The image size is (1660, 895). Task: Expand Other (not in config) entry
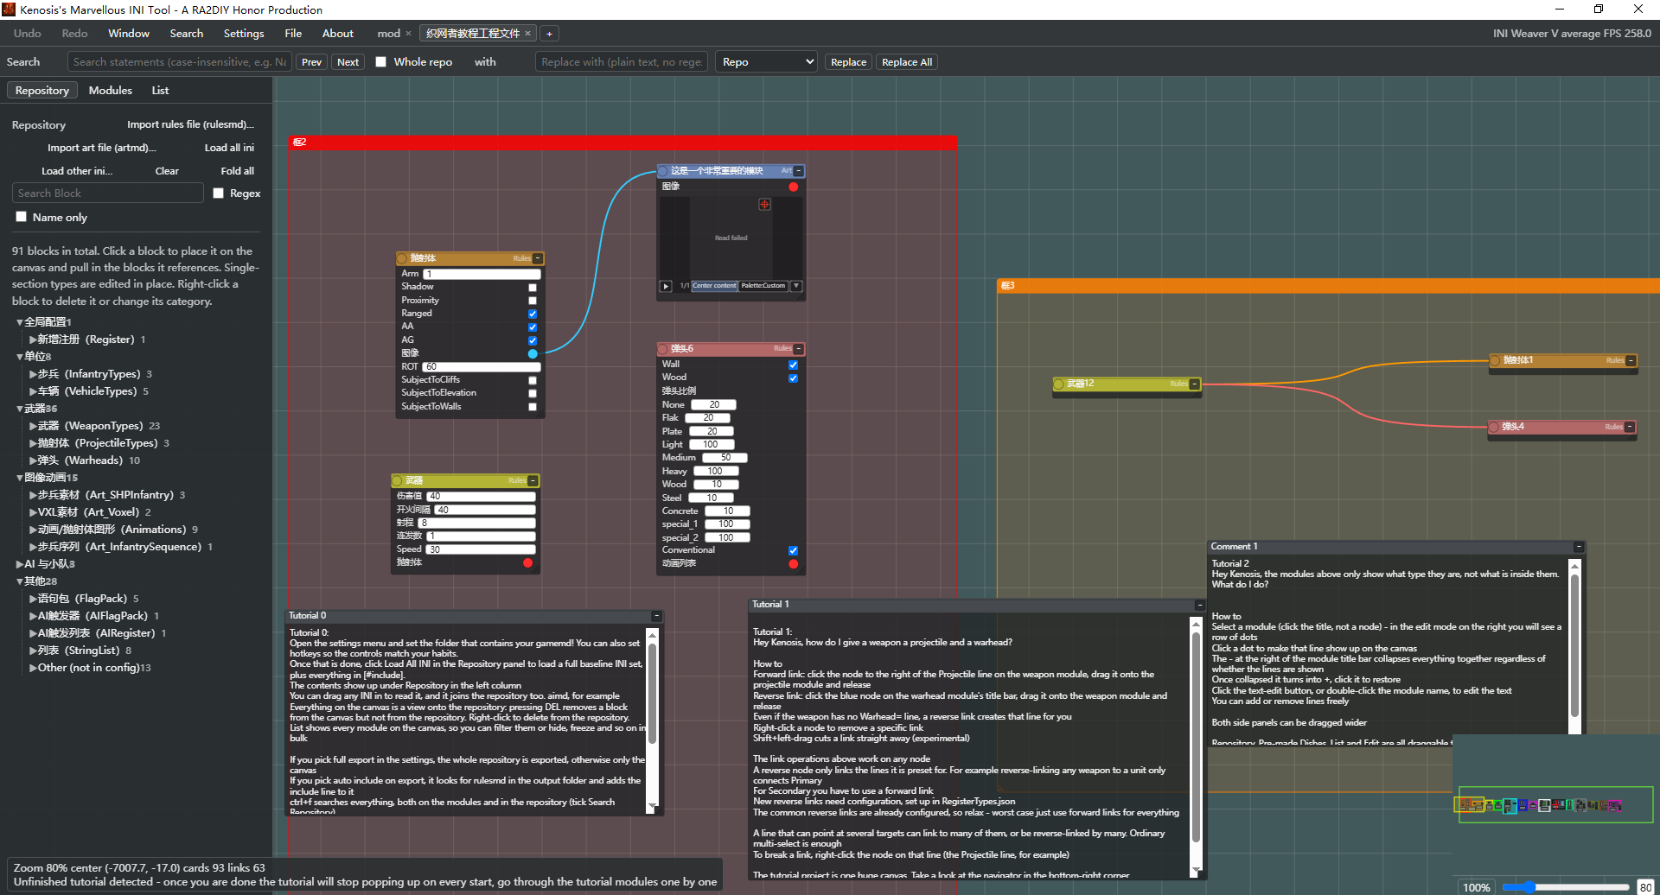[33, 668]
